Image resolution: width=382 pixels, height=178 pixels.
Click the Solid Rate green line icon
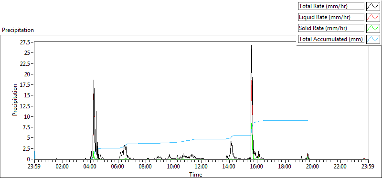(373, 28)
